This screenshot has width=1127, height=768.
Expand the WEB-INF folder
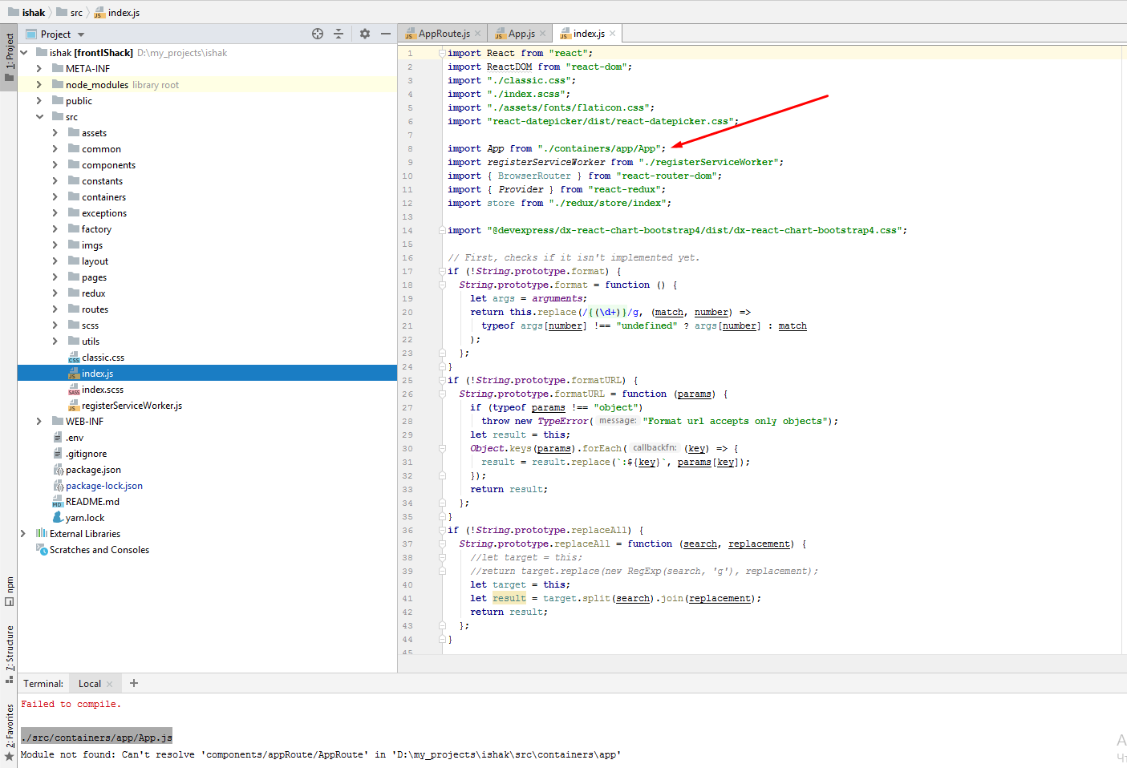pyautogui.click(x=39, y=422)
